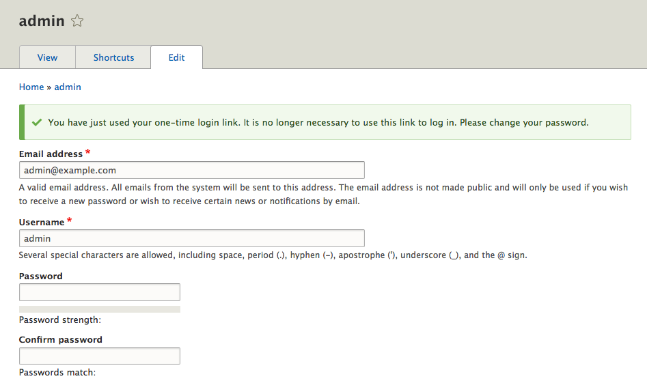This screenshot has height=383, width=647.
Task: Click the Confirm password field
Action: click(100, 356)
